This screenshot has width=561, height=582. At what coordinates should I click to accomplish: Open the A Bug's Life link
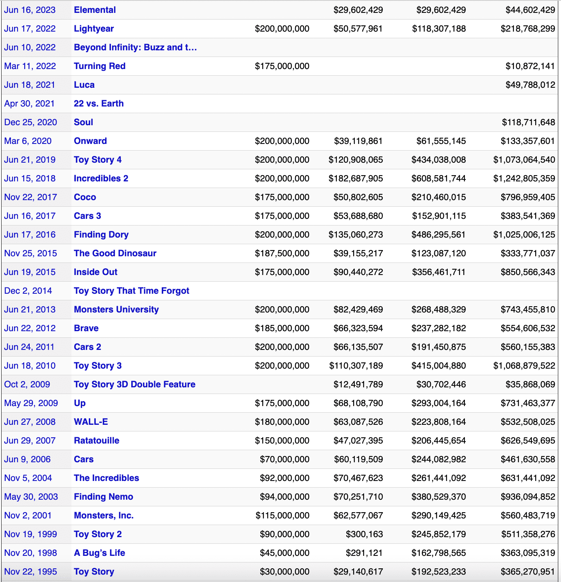100,553
